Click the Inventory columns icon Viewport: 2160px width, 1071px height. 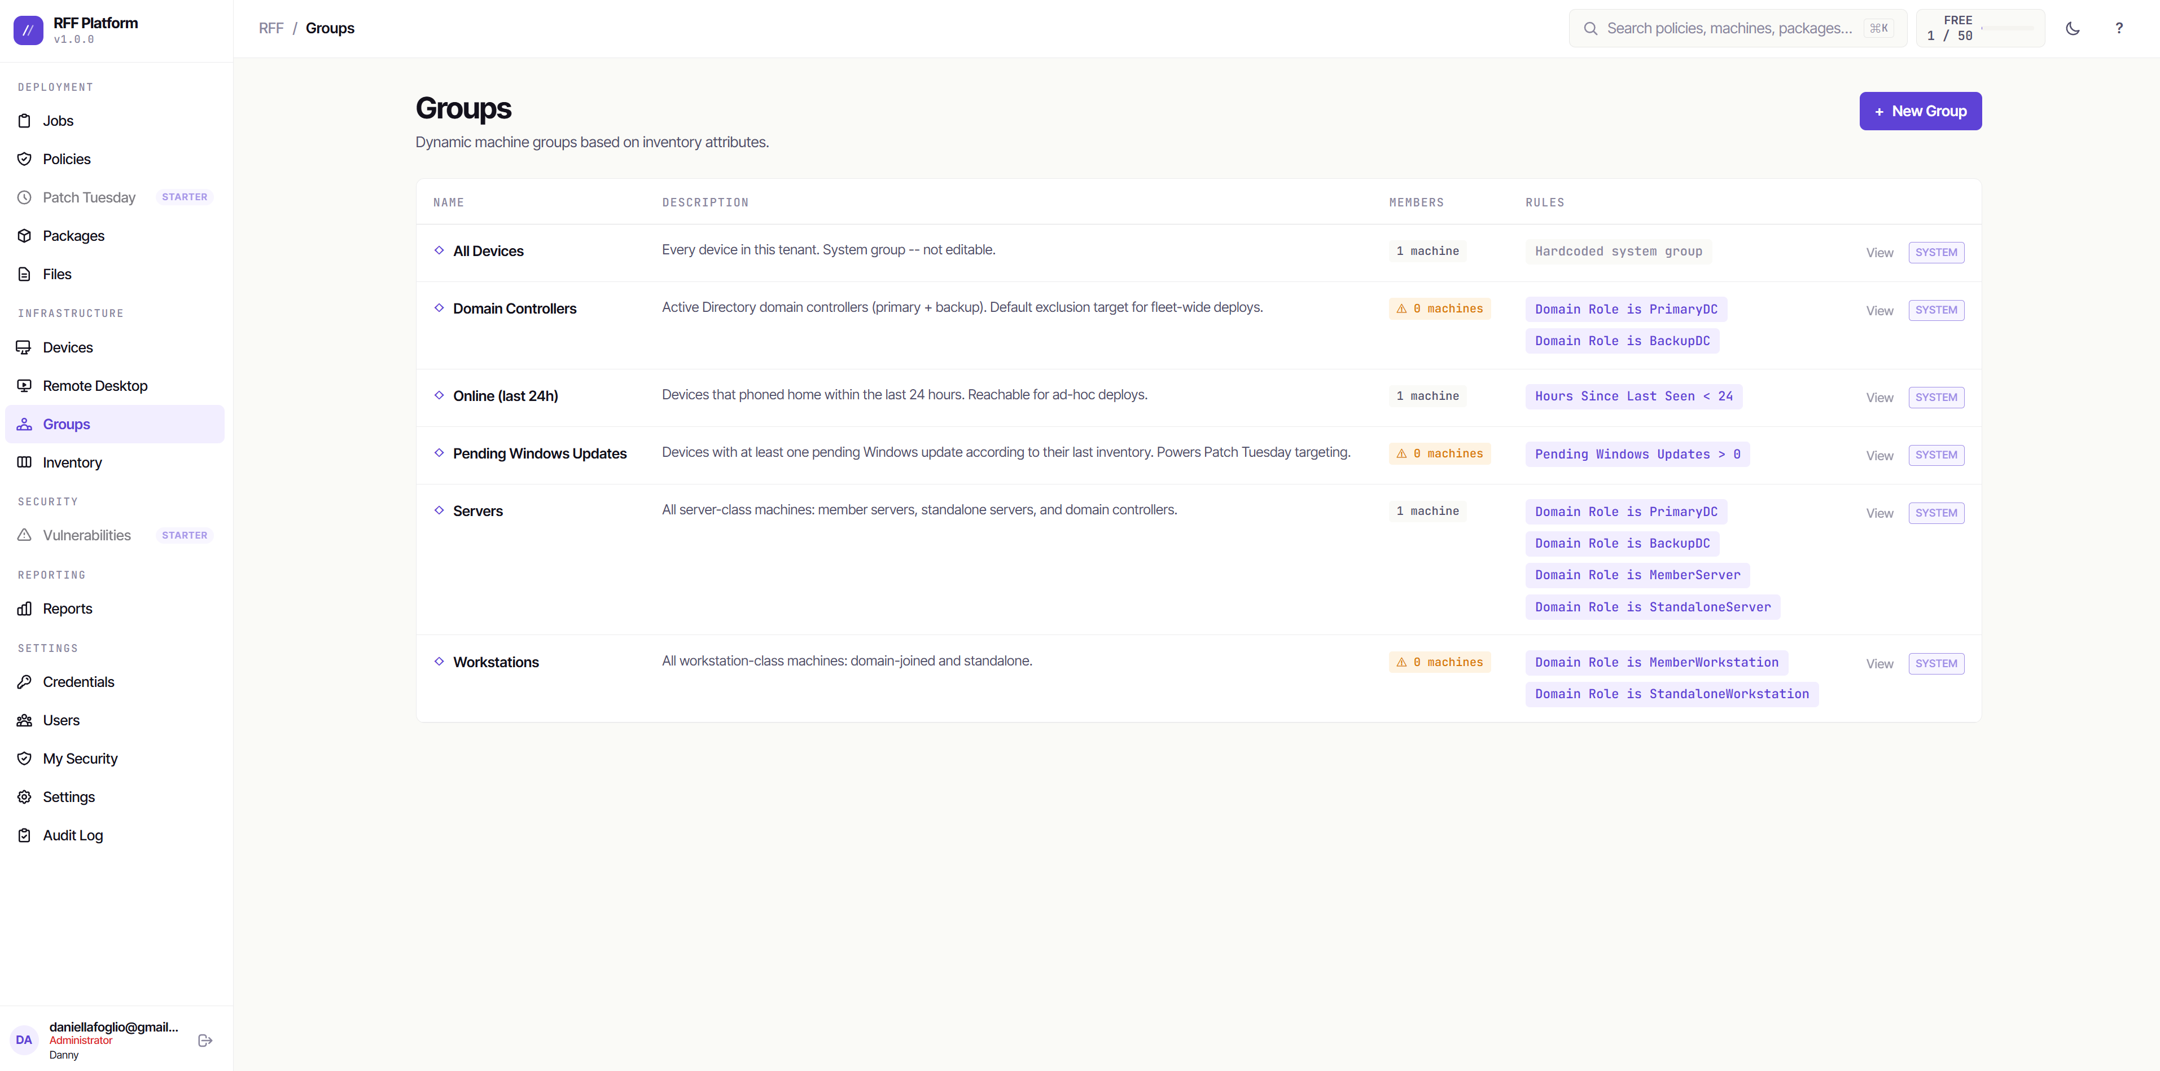[24, 462]
